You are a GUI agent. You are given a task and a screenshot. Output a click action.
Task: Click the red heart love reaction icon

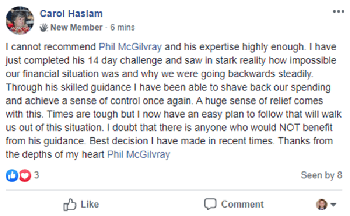coord(25,175)
